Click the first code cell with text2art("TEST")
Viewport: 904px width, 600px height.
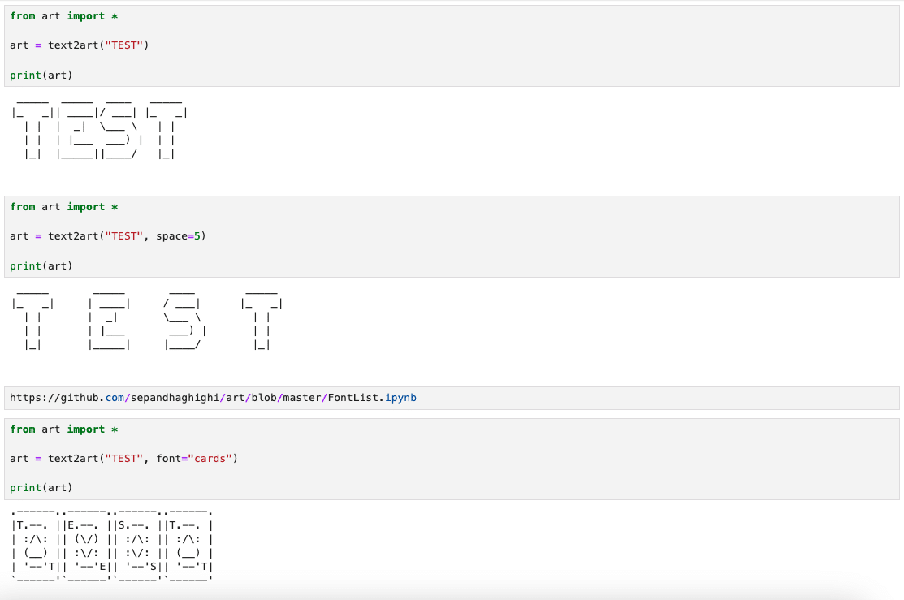[452, 45]
